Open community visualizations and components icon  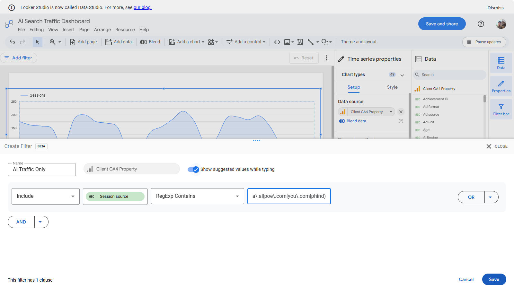pyautogui.click(x=213, y=42)
